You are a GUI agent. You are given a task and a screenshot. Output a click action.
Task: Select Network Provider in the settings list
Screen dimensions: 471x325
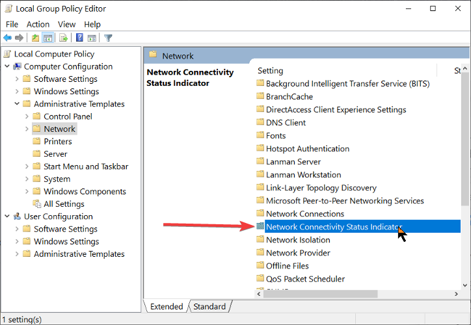pos(298,253)
